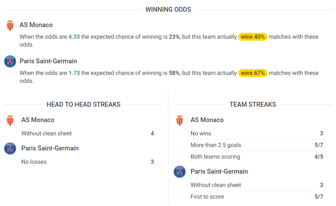Select 'Without clean sheet' head to head row
336x206 pixels.
click(x=88, y=134)
